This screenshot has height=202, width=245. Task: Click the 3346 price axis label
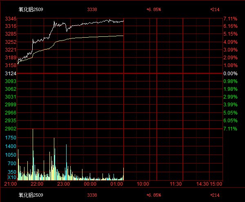click(x=11, y=19)
